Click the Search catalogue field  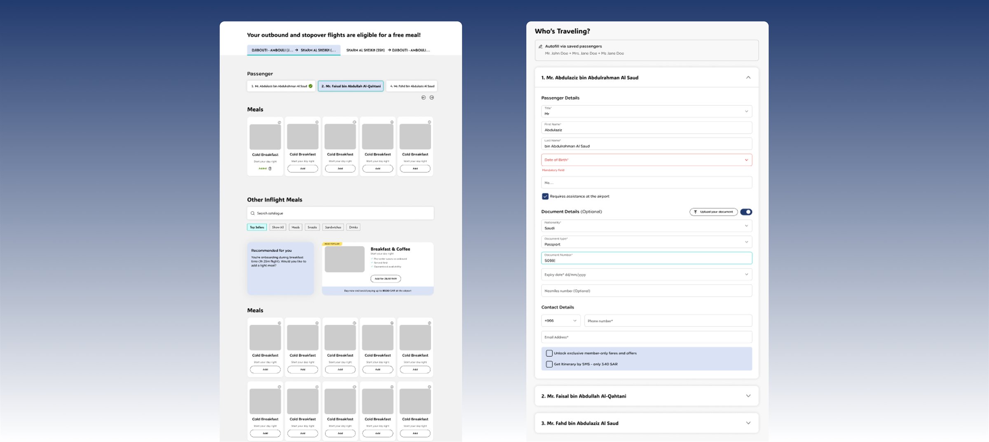pos(340,213)
